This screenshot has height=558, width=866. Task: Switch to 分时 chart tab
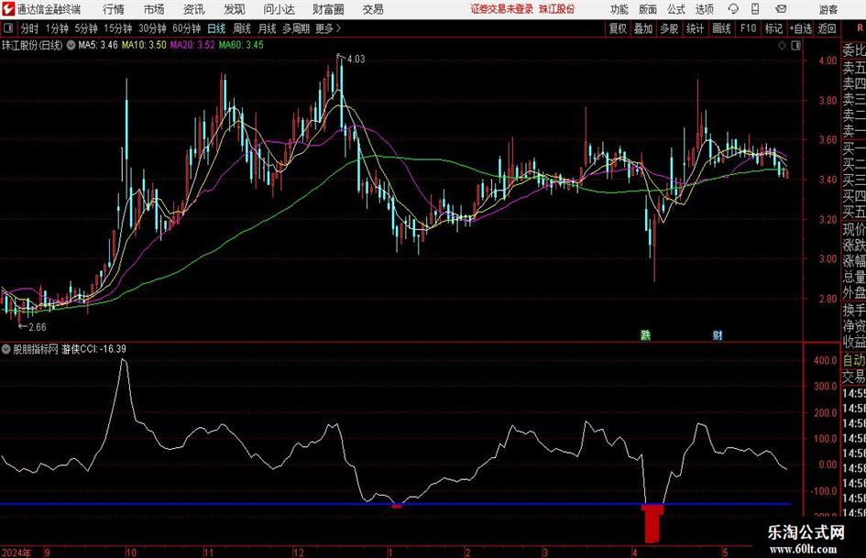click(x=29, y=28)
